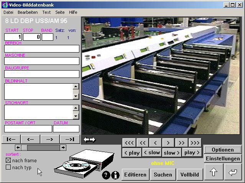Click the question mark help icon
The height and width of the screenshot is (183, 245).
point(106,175)
